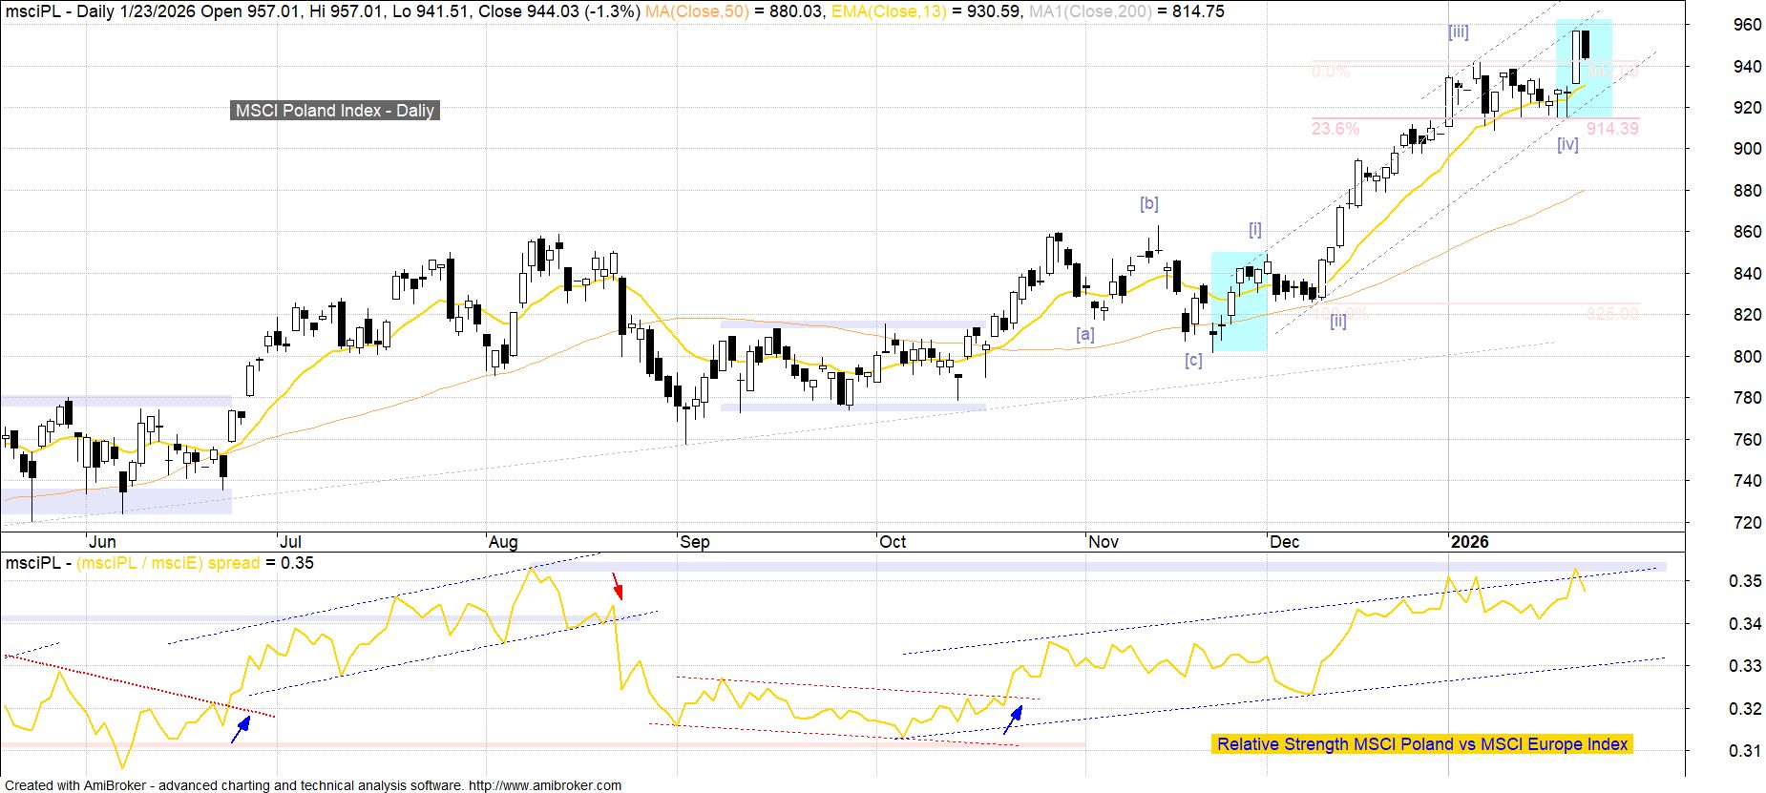Select the [iii] wave label
The width and height of the screenshot is (1766, 793).
click(x=1458, y=32)
